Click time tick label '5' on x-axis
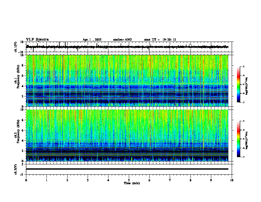261x202 pixels. [129, 180]
